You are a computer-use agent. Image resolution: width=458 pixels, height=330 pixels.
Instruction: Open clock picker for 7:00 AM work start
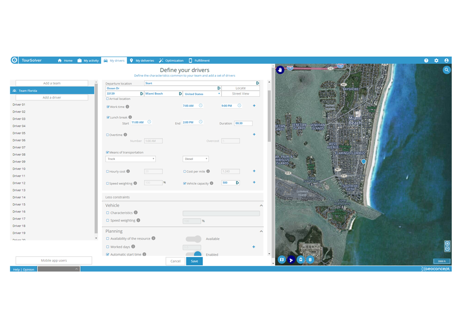pyautogui.click(x=201, y=106)
